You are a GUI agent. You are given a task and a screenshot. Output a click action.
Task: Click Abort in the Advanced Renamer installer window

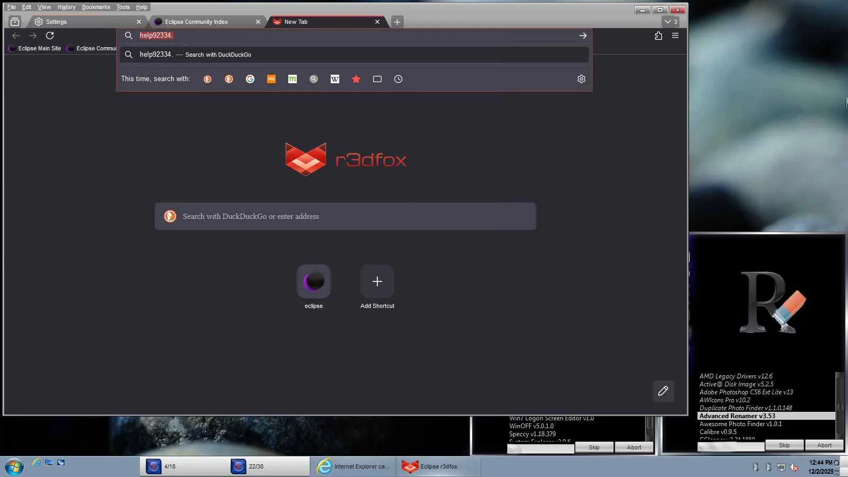[x=824, y=445]
